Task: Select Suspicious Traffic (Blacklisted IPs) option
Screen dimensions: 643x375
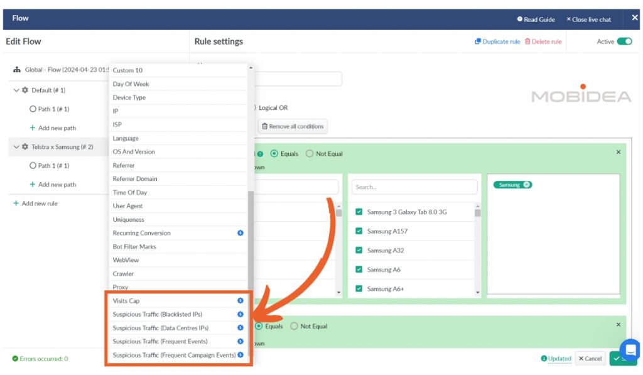Action: (x=158, y=314)
